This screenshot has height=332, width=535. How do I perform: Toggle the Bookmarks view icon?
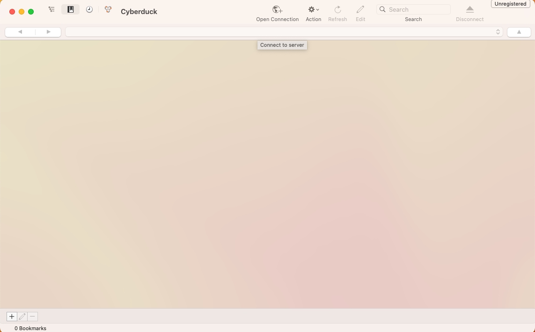click(71, 9)
